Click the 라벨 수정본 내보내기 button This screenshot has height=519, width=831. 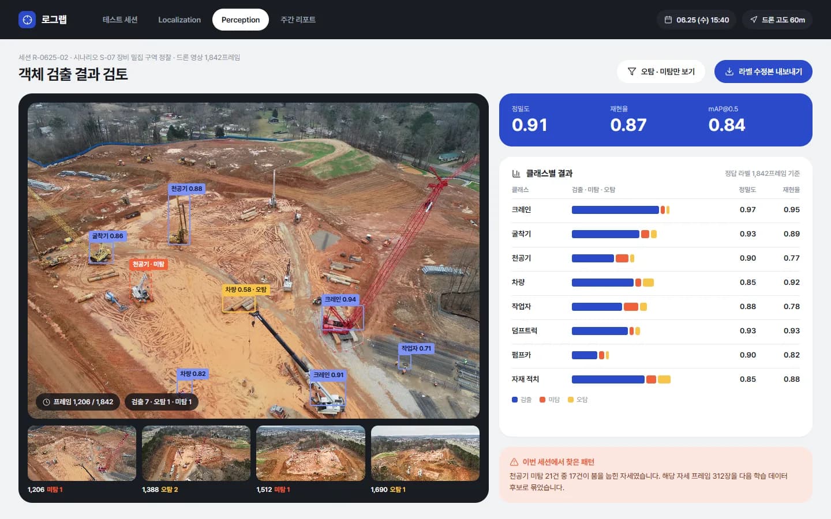(763, 72)
